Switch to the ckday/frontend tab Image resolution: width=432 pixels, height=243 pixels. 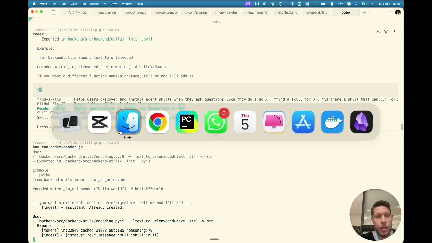point(256,12)
